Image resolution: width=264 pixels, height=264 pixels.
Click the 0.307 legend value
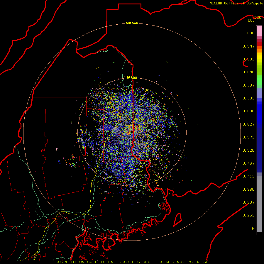point(248,202)
